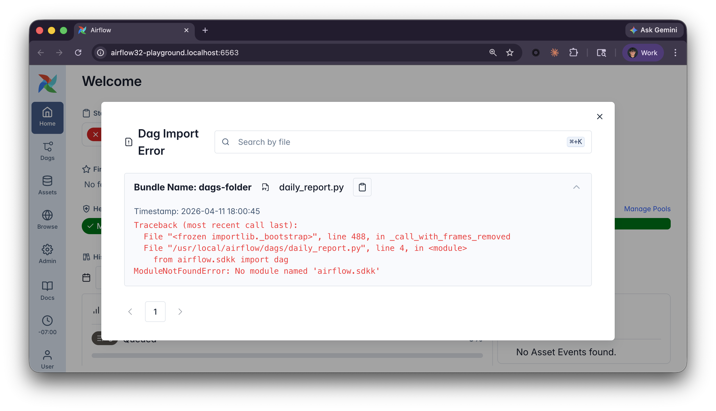The width and height of the screenshot is (716, 411).
Task: Open the Assets sidebar section
Action: click(x=47, y=185)
